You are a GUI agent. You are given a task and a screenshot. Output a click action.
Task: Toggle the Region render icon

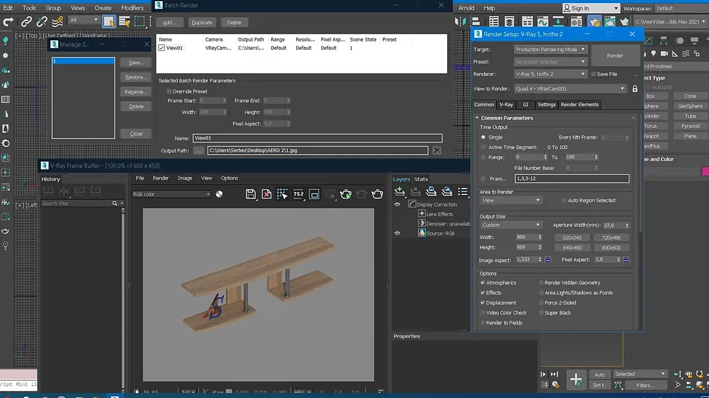[x=314, y=194]
